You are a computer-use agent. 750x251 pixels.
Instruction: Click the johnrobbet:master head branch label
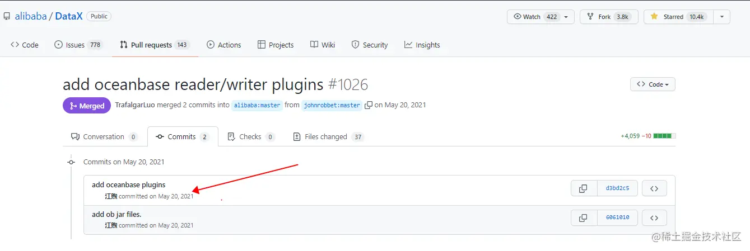click(x=332, y=105)
